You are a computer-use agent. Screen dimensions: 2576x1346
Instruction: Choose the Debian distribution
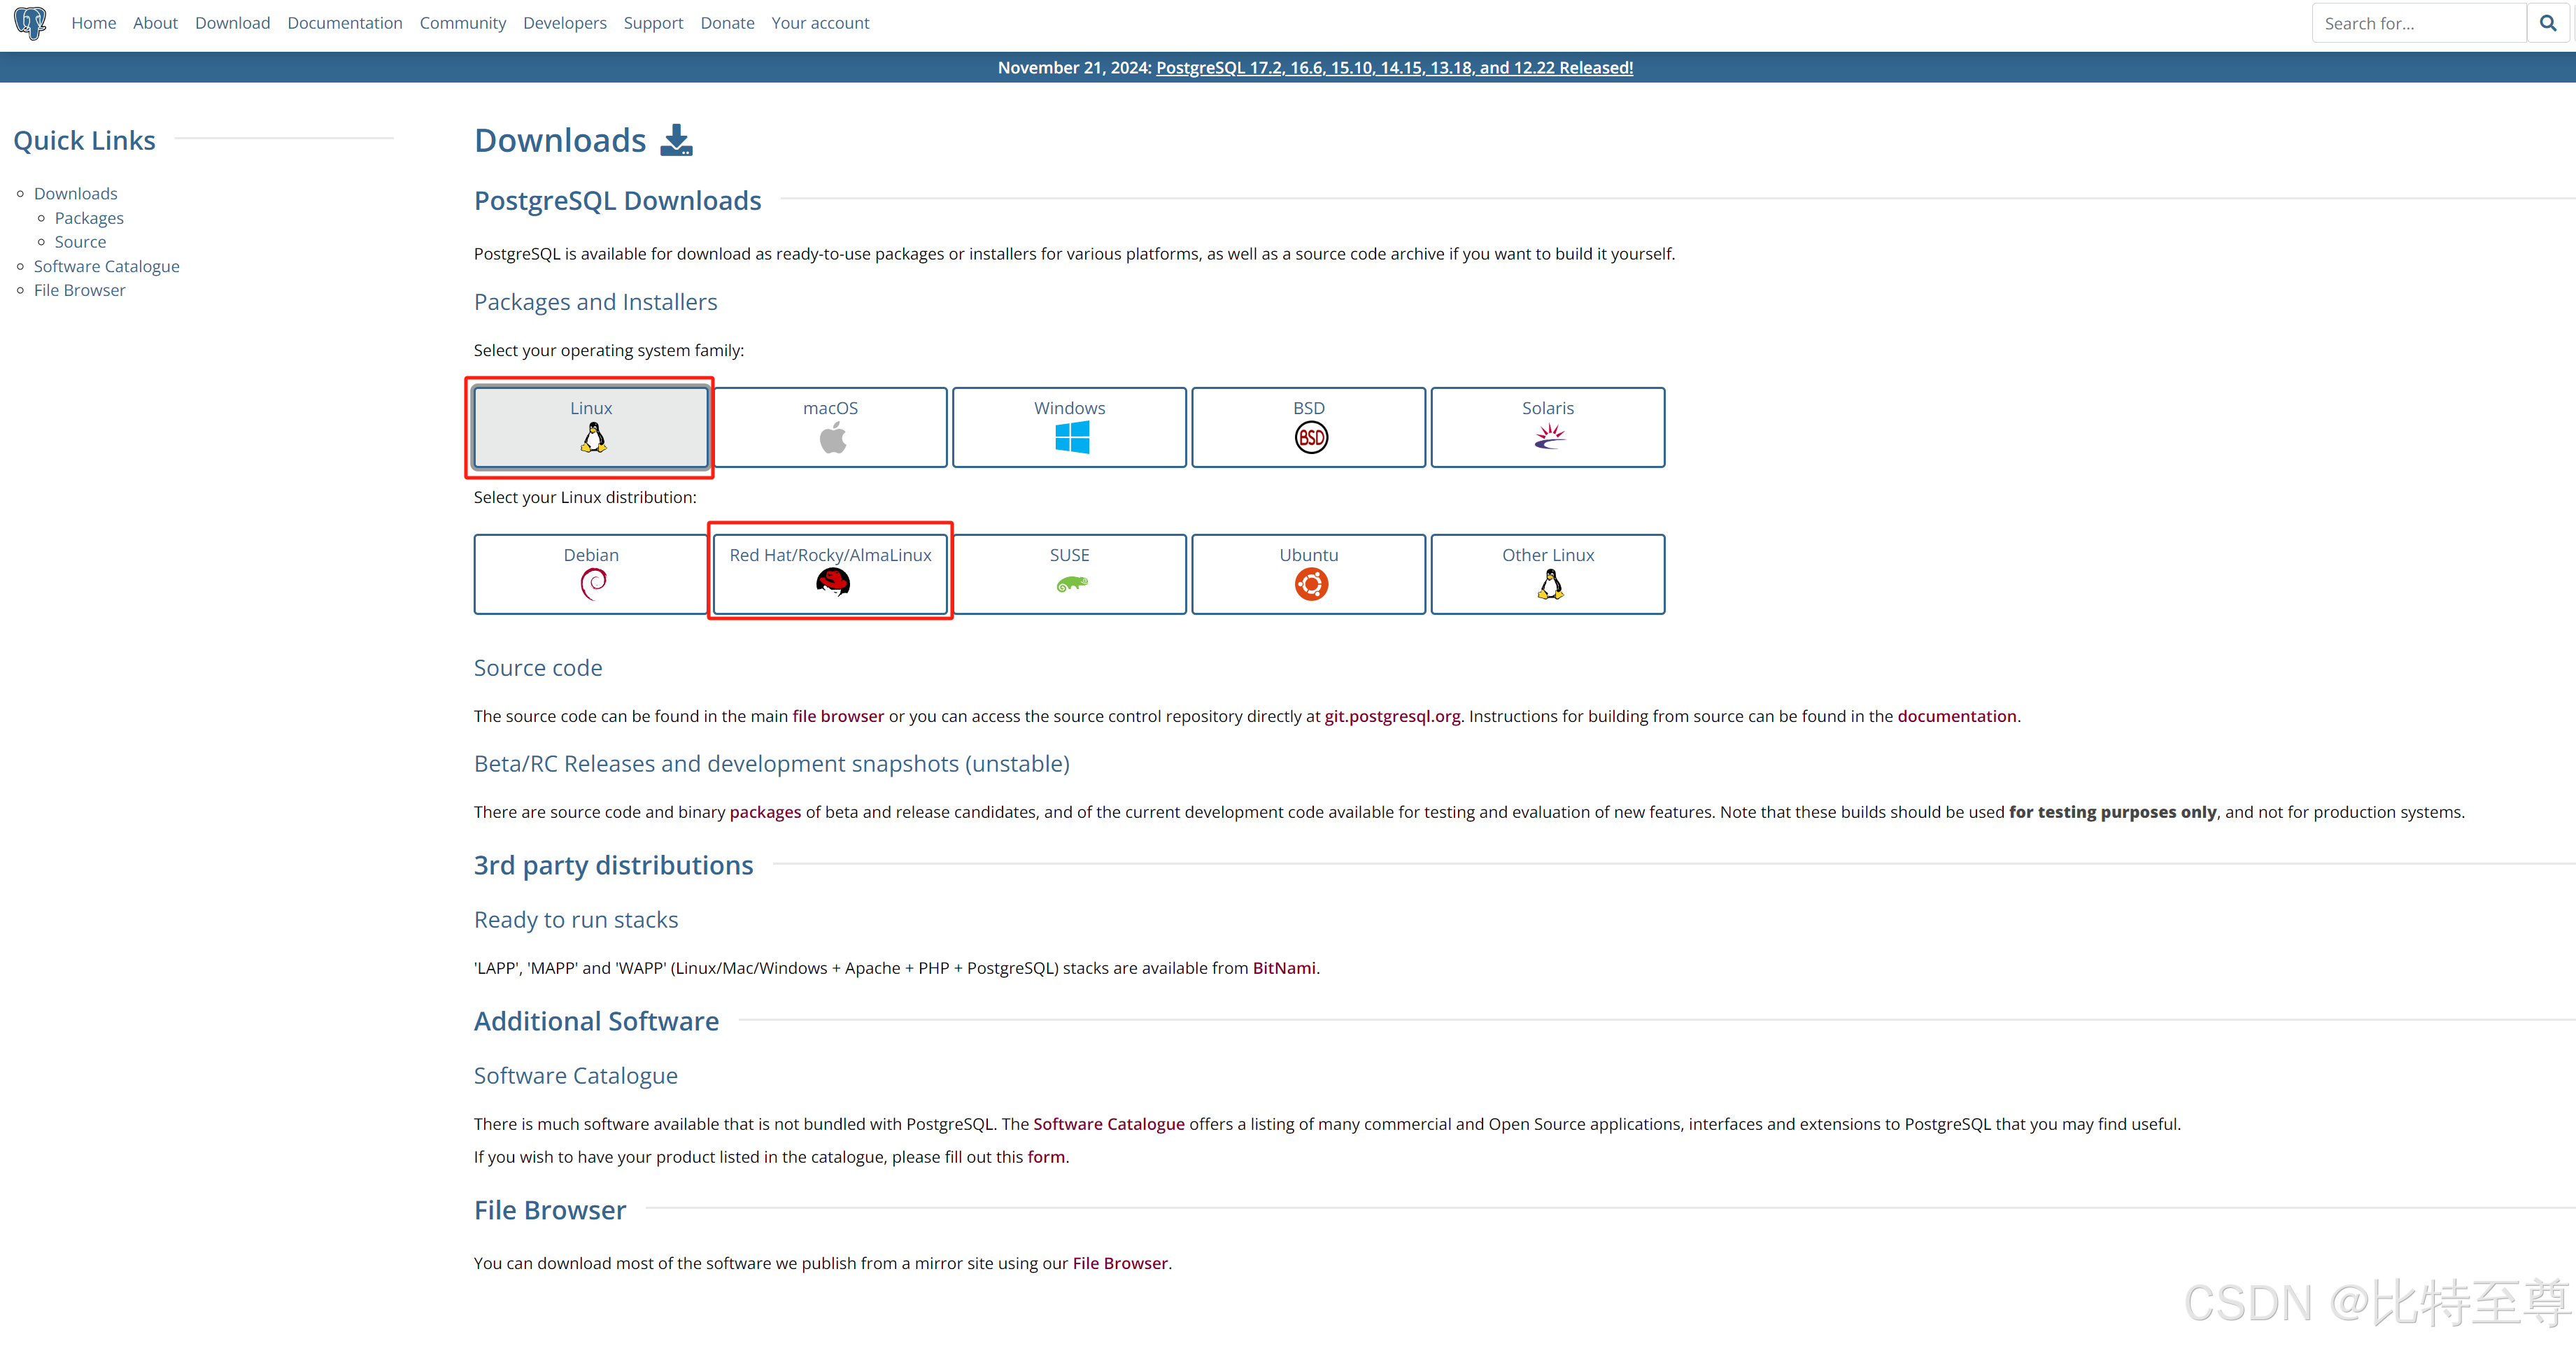click(590, 573)
